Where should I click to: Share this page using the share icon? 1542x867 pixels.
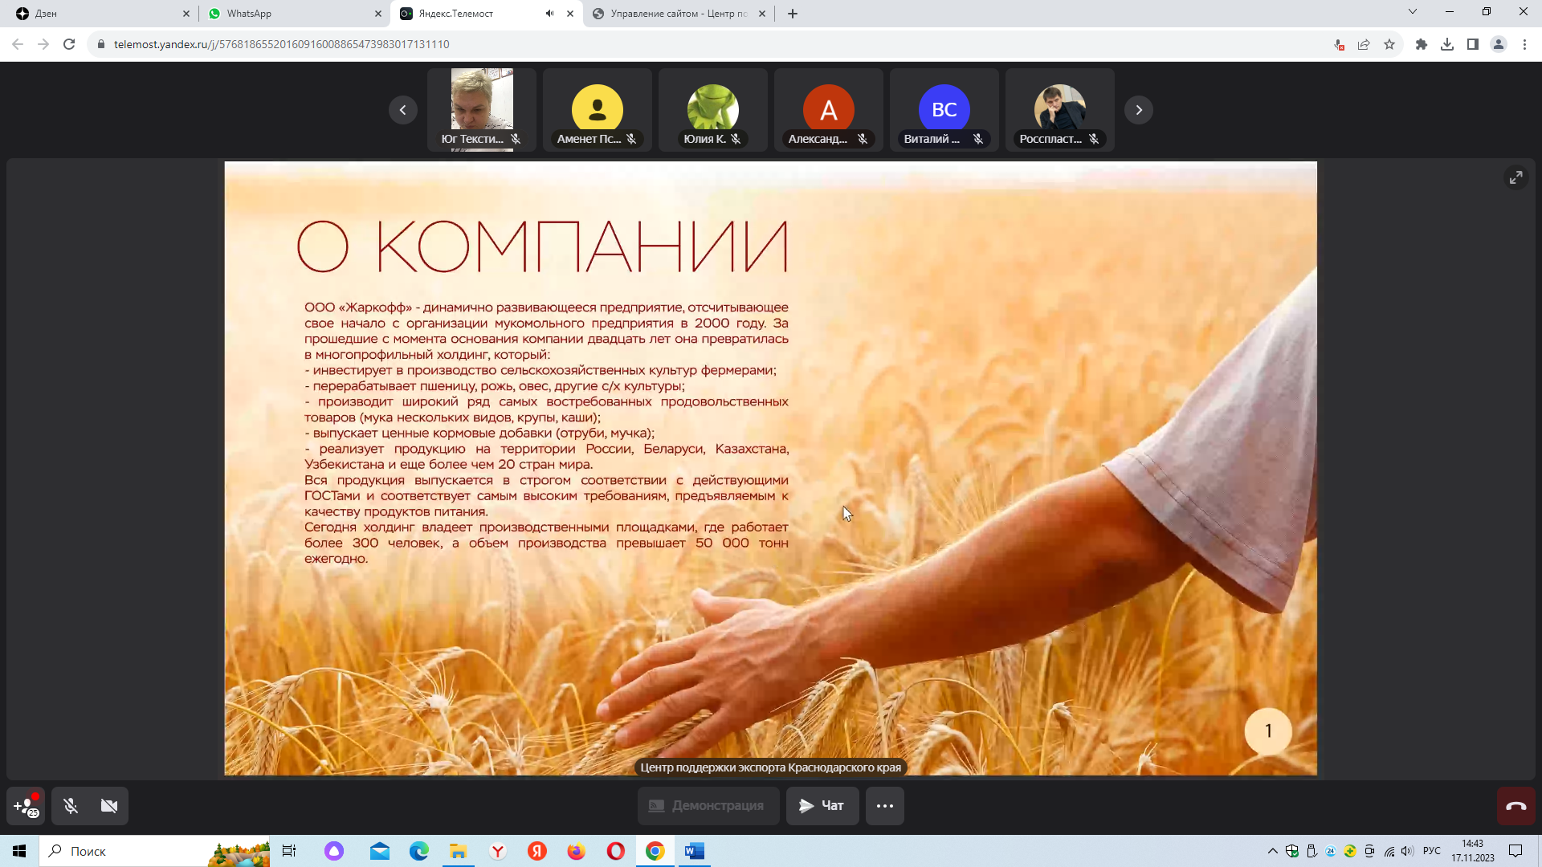point(1364,45)
